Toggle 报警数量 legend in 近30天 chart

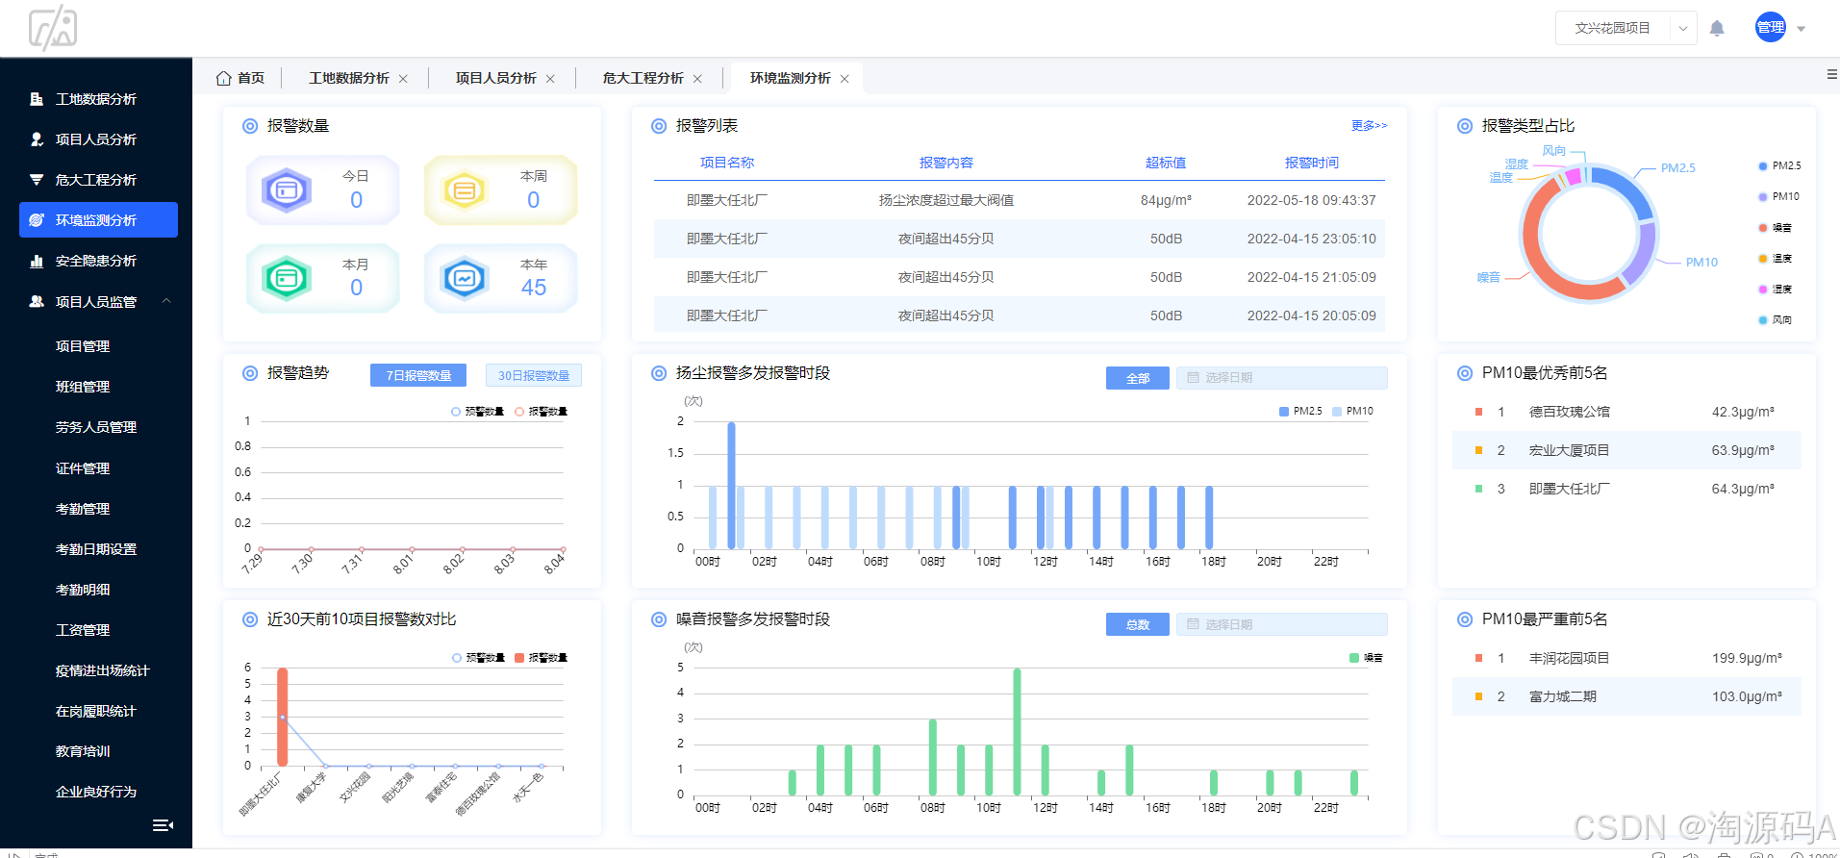541,658
